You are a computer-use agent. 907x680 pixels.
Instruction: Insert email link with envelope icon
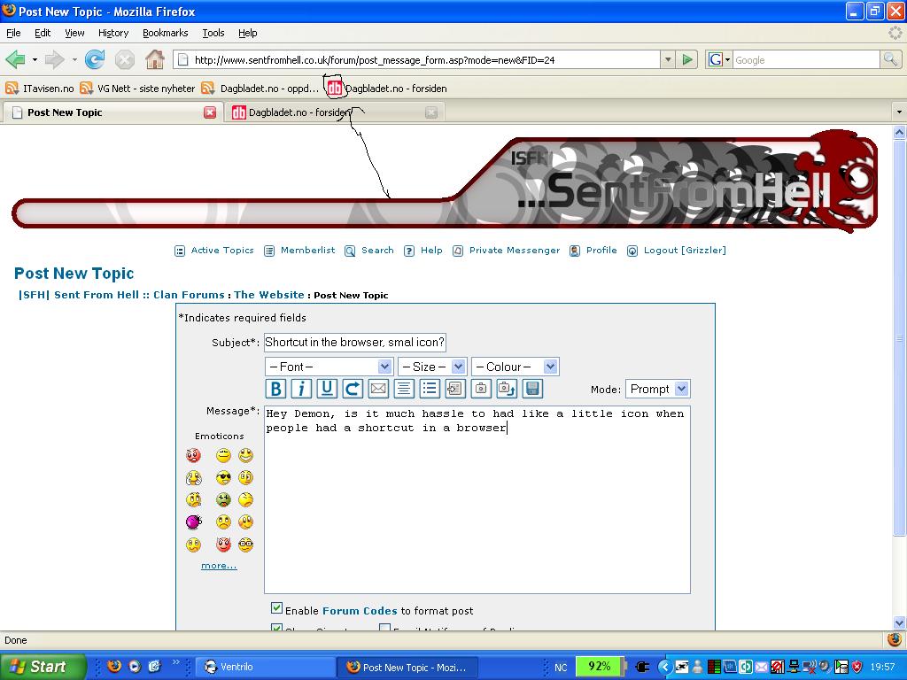(x=378, y=389)
